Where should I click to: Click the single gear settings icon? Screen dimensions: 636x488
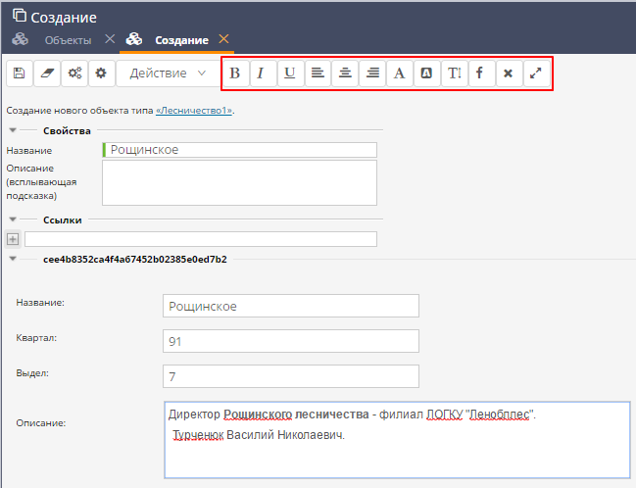tap(100, 73)
